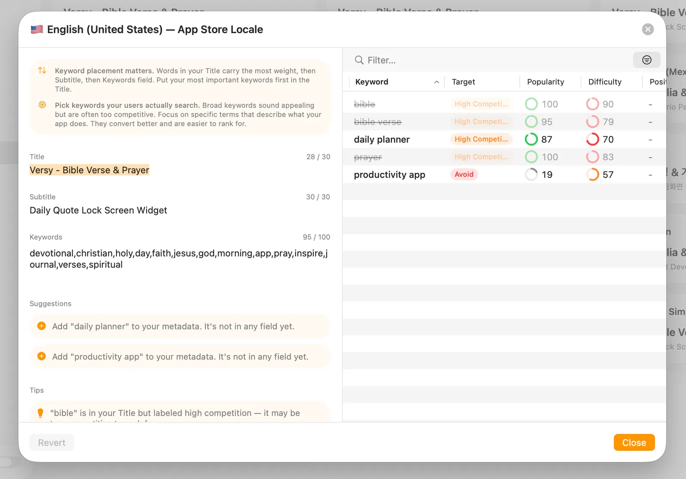Image resolution: width=686 pixels, height=479 pixels.
Task: Click the 'Add productivity app' suggestion text
Action: [180, 357]
